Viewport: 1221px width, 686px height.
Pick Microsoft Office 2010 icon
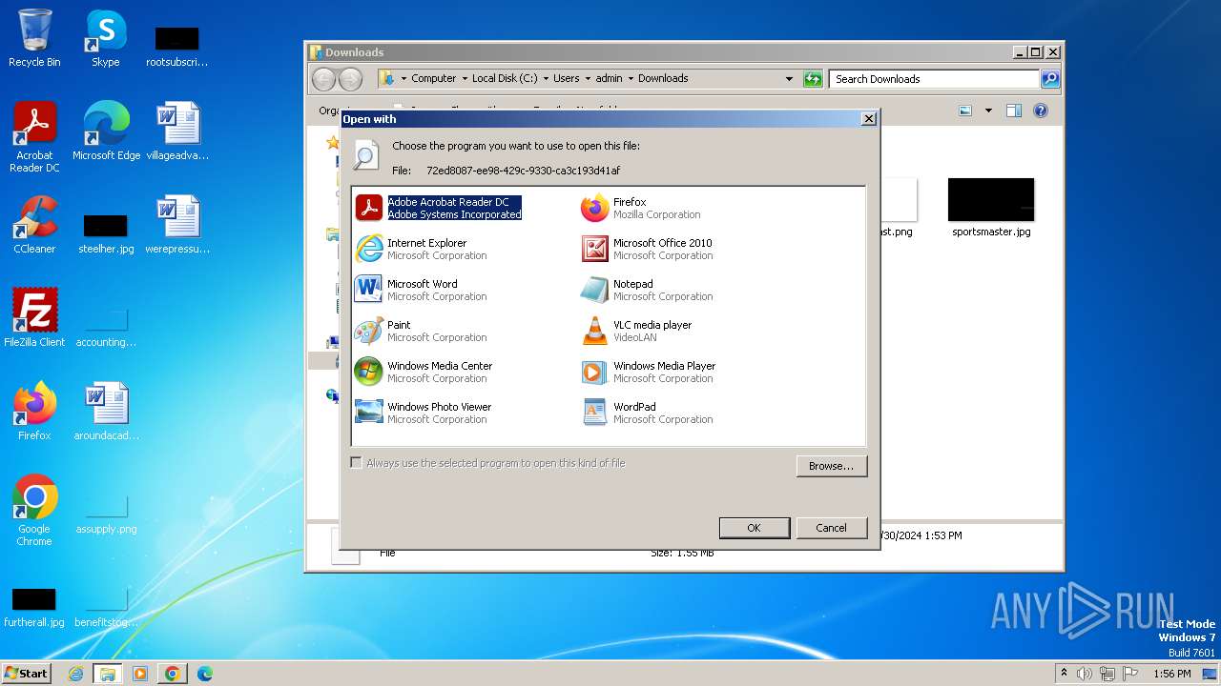click(x=594, y=249)
